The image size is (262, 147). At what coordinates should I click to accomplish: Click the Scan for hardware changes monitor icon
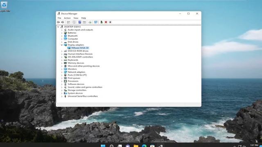click(x=96, y=22)
